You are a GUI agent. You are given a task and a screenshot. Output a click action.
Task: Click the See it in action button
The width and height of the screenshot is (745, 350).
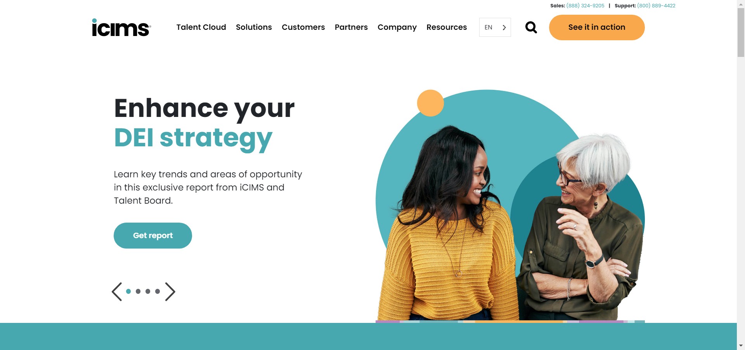[597, 27]
